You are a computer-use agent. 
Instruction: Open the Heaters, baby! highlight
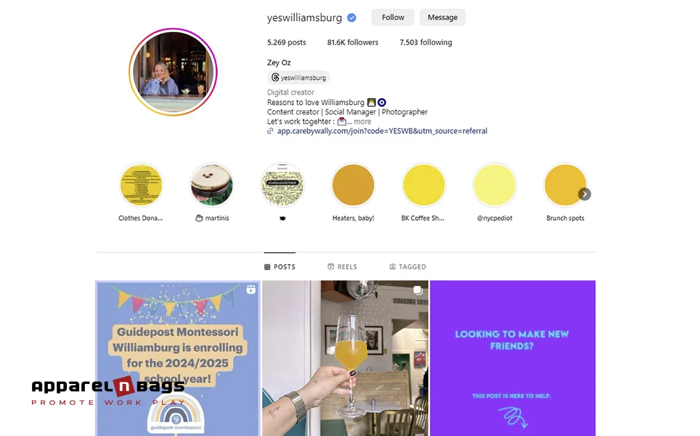pyautogui.click(x=353, y=185)
